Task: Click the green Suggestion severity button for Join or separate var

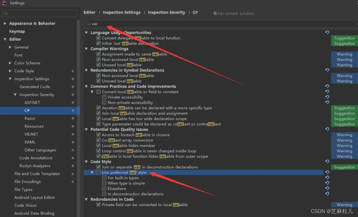Action: coord(344,167)
